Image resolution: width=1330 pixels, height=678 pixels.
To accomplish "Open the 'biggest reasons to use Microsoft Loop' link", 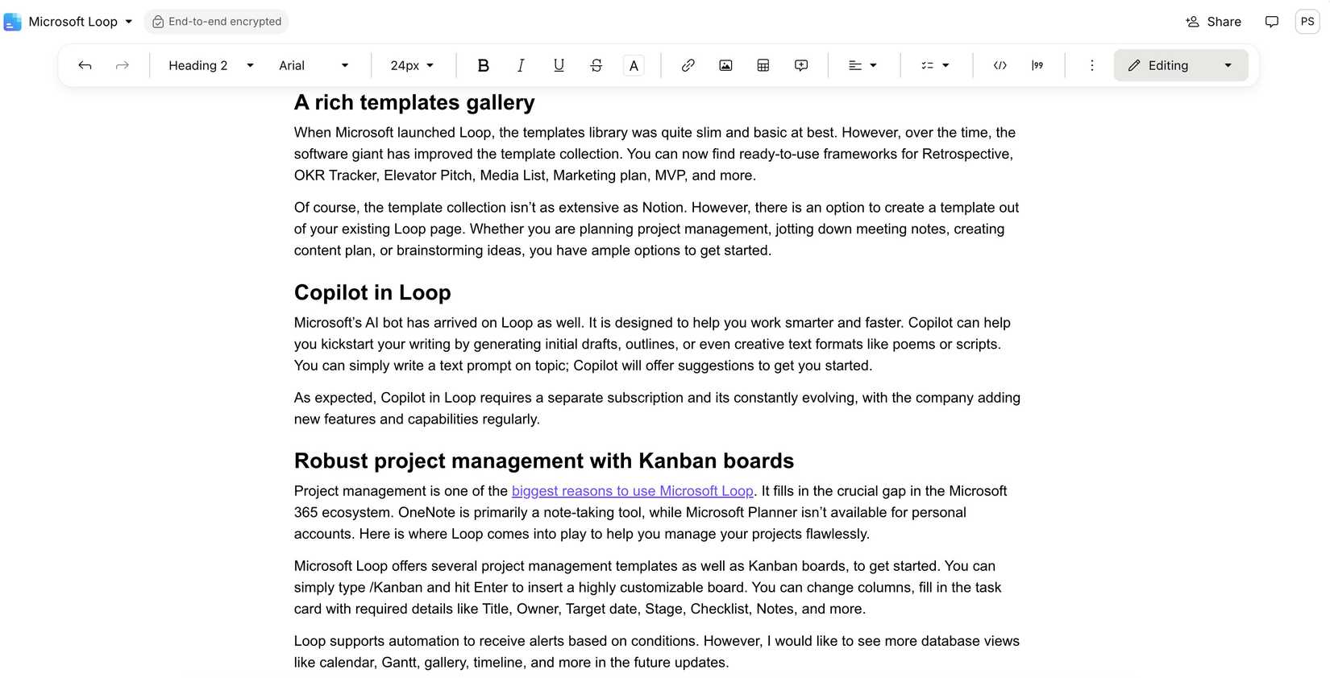I will click(632, 491).
